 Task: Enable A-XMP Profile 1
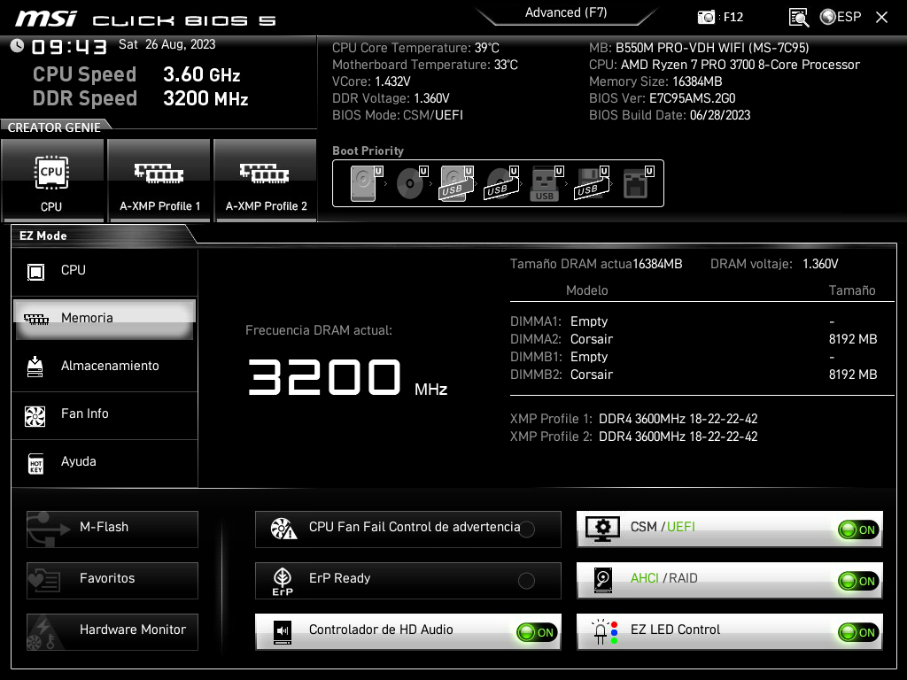[x=159, y=180]
